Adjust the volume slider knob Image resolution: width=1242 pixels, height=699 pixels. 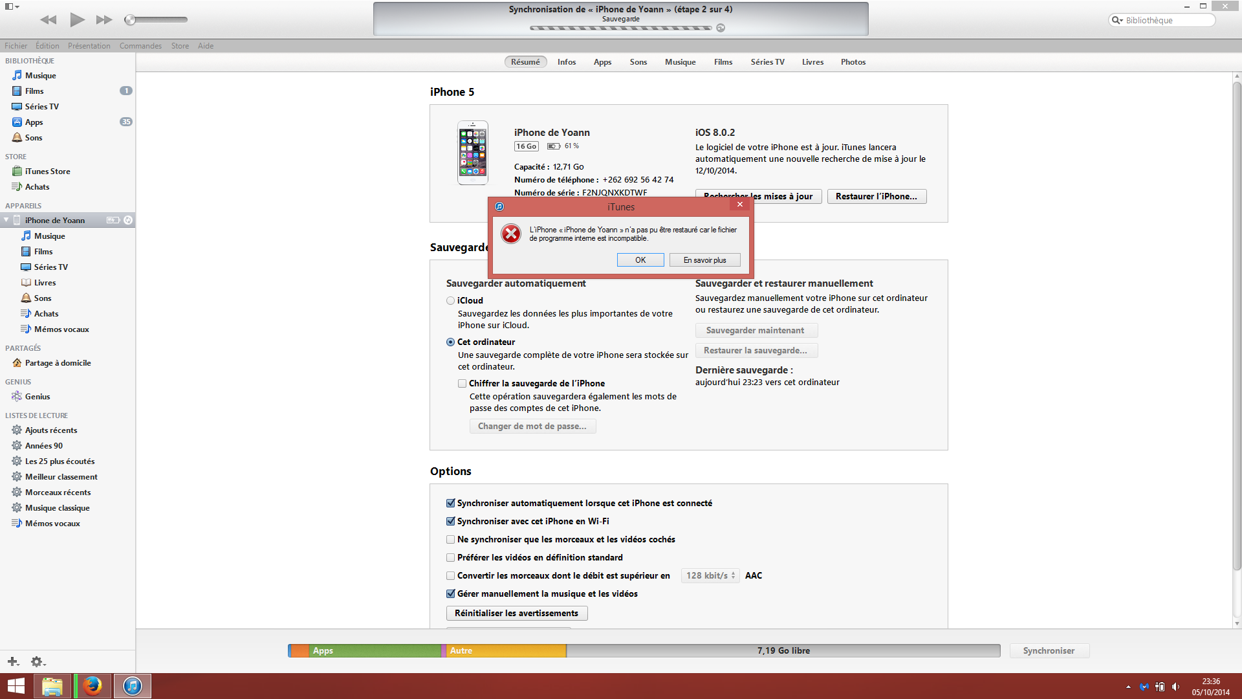tap(130, 20)
